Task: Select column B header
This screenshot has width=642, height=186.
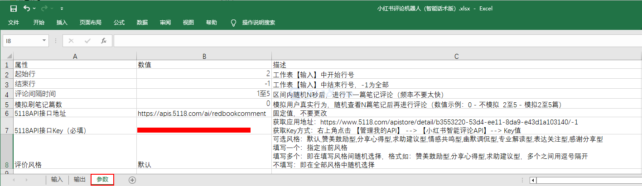Action: [x=204, y=56]
